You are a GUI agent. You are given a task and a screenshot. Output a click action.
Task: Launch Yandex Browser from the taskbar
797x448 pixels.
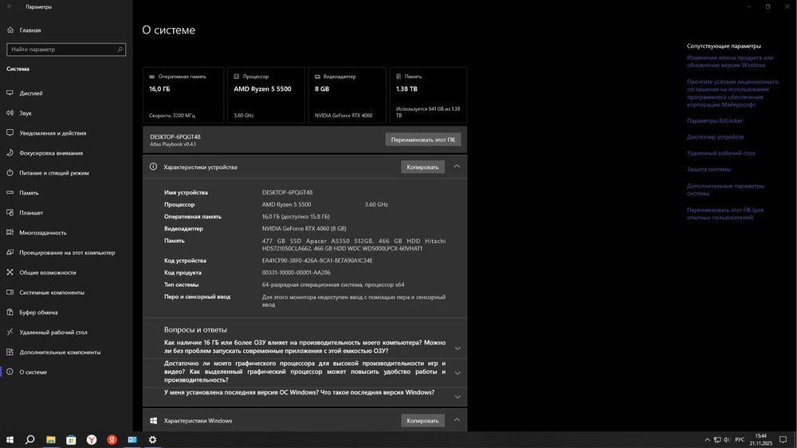[x=92, y=440]
